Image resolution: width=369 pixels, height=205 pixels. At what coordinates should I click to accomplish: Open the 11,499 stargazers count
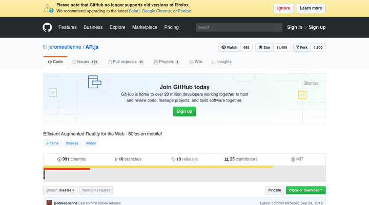[282, 48]
